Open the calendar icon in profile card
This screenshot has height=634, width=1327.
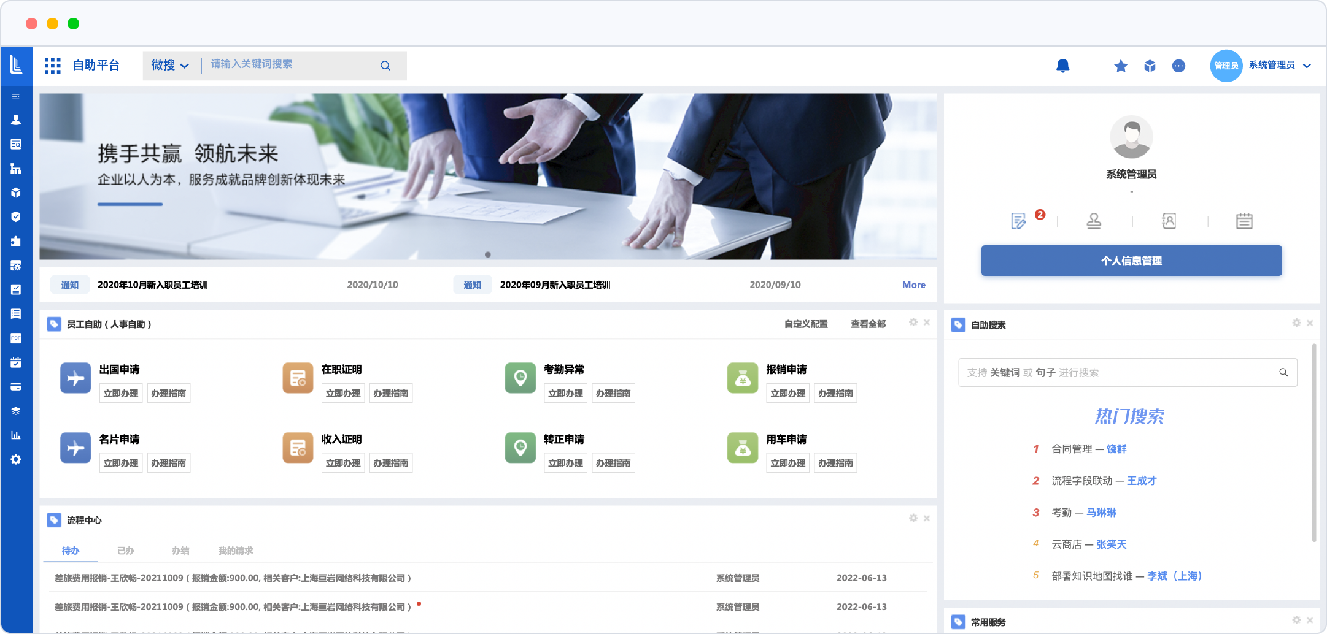(x=1244, y=221)
